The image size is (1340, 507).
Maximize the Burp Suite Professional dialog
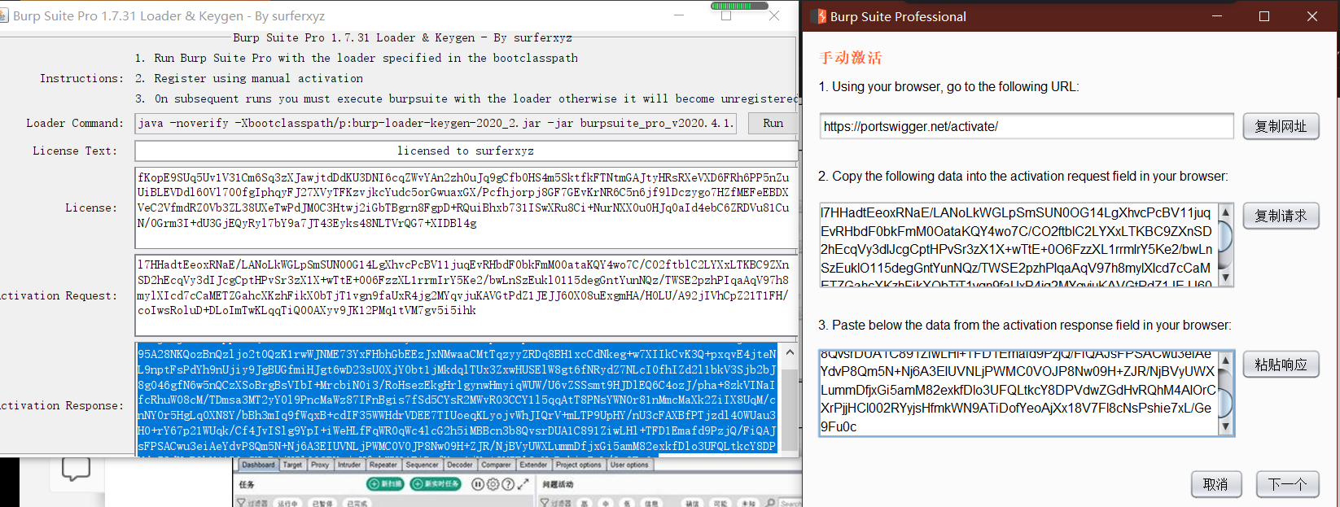click(1264, 16)
